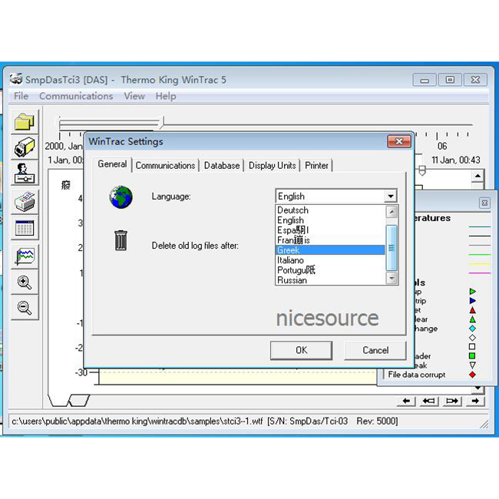Close the legend panel with its X

coord(484,203)
